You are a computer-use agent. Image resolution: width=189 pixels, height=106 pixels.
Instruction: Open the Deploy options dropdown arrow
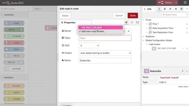tap(176, 3)
